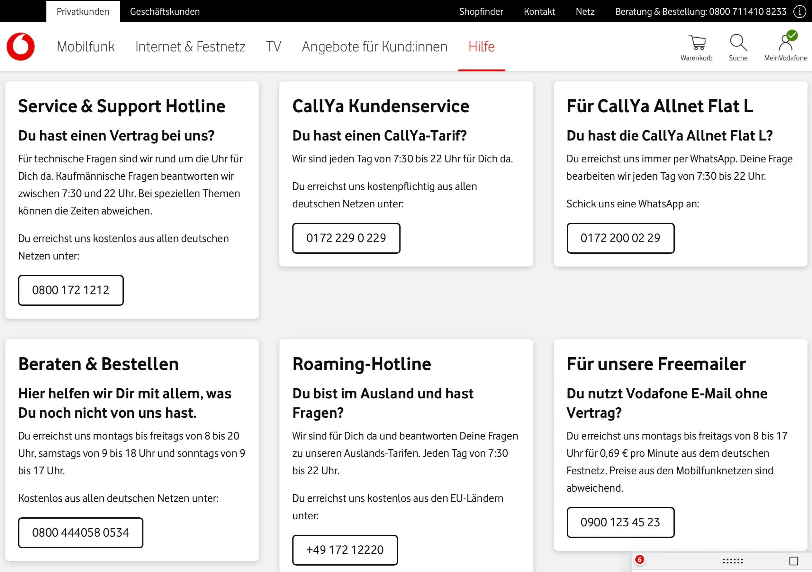This screenshot has height=572, width=812.
Task: Click CallYa number 0172 229 0 229
Action: [x=346, y=238]
